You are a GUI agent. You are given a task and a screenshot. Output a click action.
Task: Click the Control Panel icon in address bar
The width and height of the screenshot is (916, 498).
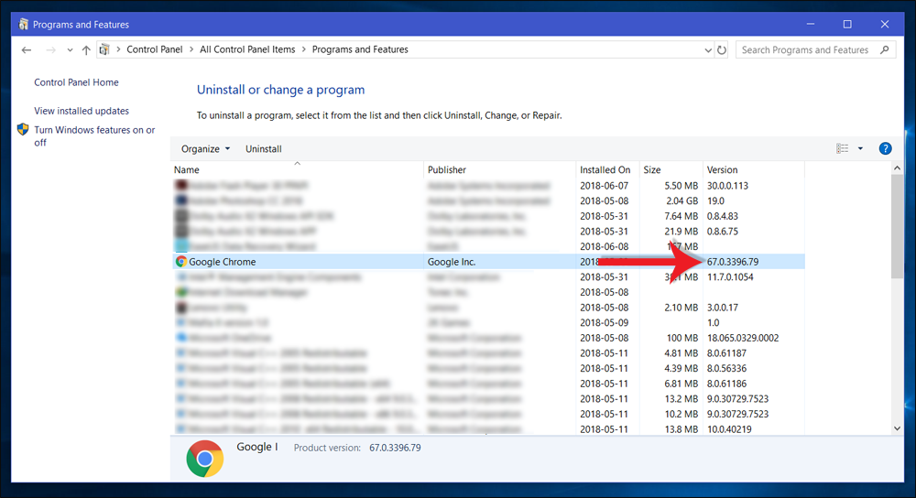tap(104, 49)
